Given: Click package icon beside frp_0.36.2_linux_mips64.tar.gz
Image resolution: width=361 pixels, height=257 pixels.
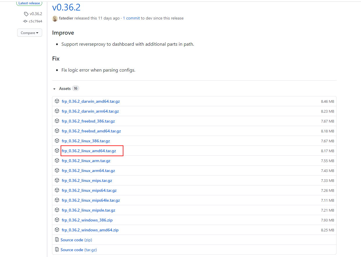Looking at the screenshot, I should pos(57,190).
